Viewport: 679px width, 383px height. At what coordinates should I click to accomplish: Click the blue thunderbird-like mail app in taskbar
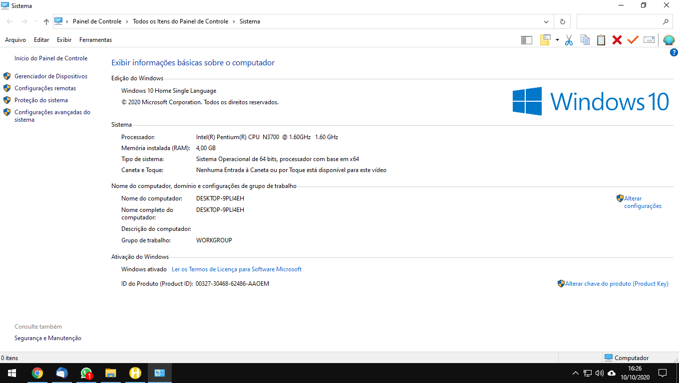(x=62, y=373)
